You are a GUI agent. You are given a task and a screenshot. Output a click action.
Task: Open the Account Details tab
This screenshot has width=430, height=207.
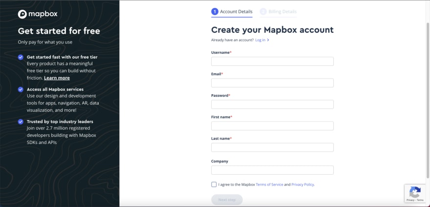pos(232,12)
